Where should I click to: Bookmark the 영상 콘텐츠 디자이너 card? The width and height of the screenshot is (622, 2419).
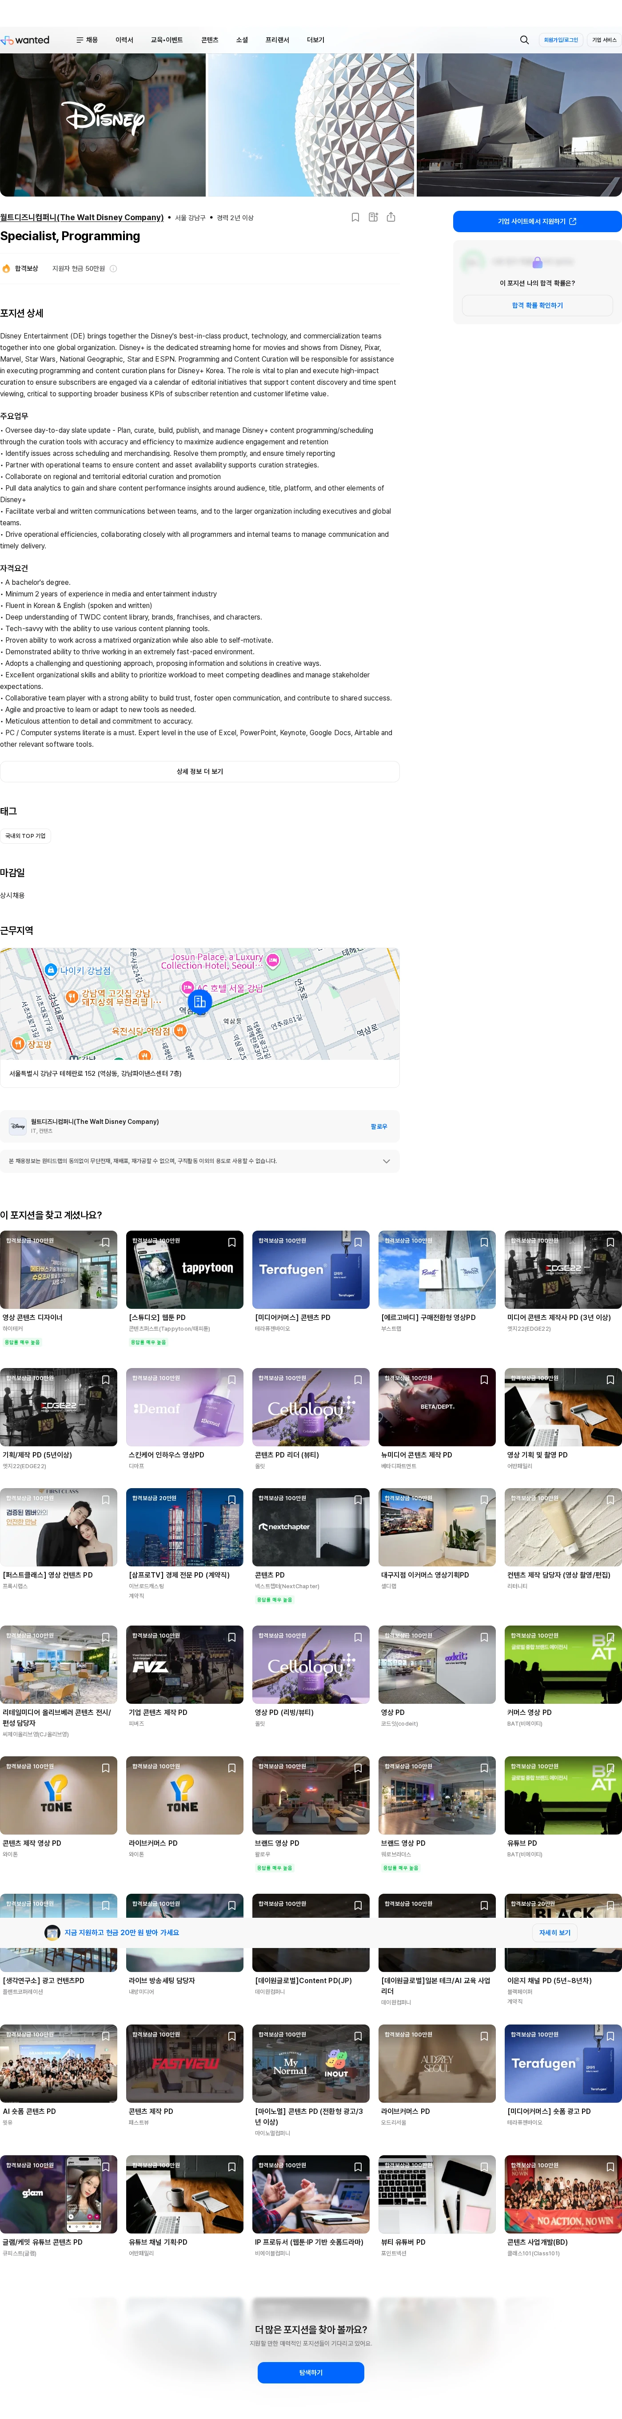click(x=106, y=1242)
